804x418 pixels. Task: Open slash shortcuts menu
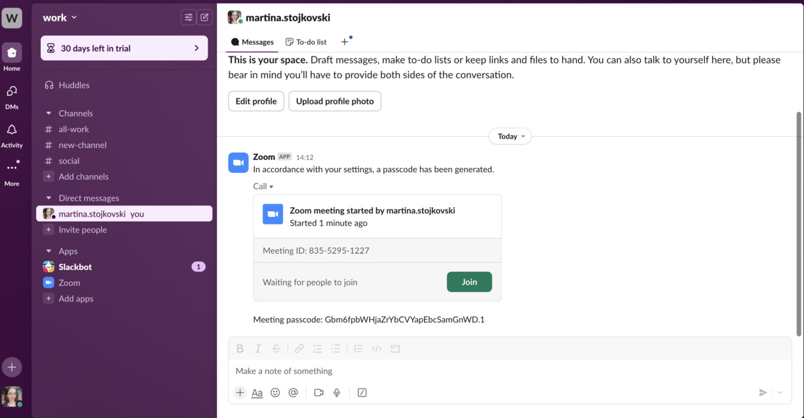click(x=362, y=393)
